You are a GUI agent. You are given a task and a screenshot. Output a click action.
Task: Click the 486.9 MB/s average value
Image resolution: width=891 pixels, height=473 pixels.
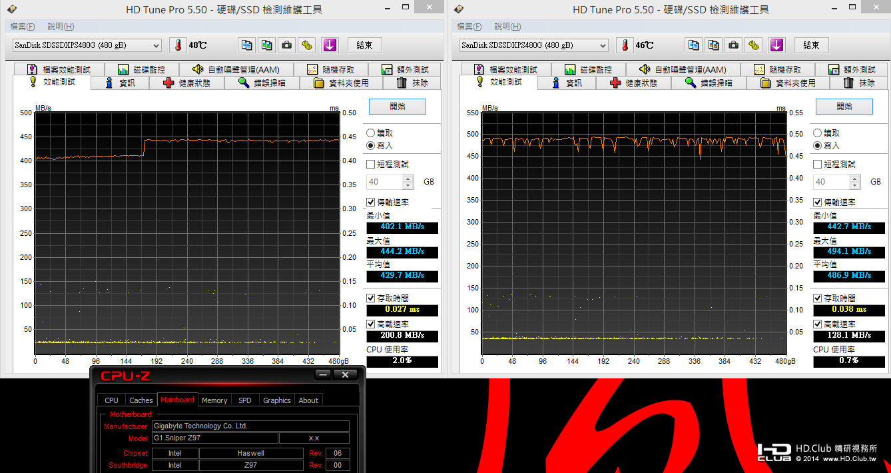click(x=849, y=274)
